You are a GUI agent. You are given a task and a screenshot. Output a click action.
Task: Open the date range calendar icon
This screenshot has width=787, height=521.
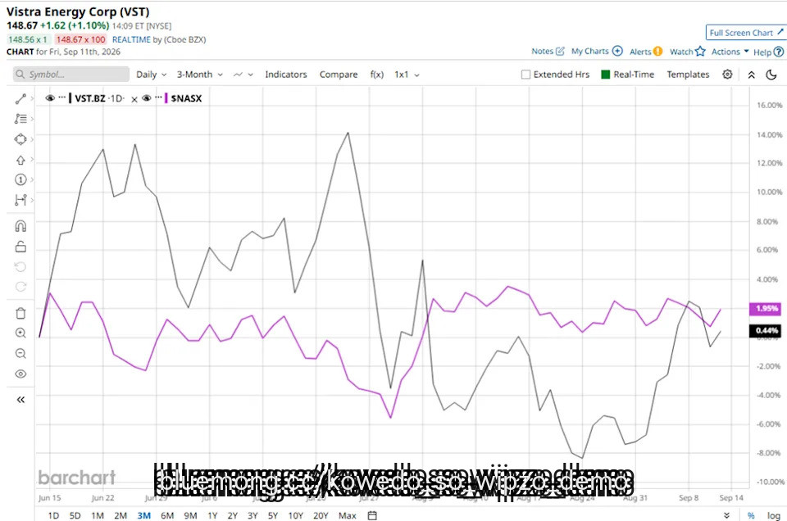click(372, 515)
